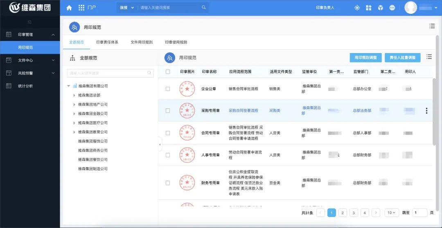Switch to the 印章责任体系 tab
The width and height of the screenshot is (442, 228).
107,42
